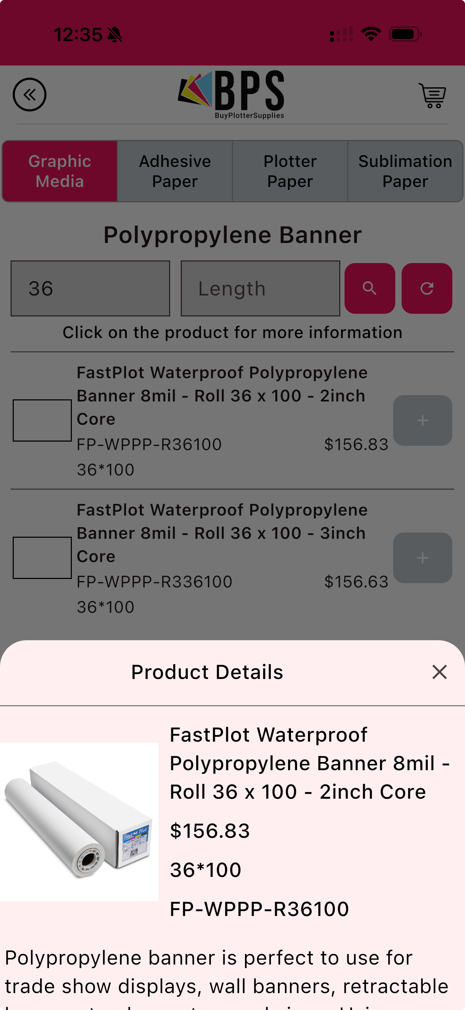Open the FP-WPPP-R336100 product listing title
Image resolution: width=465 pixels, height=1010 pixels.
(222, 533)
